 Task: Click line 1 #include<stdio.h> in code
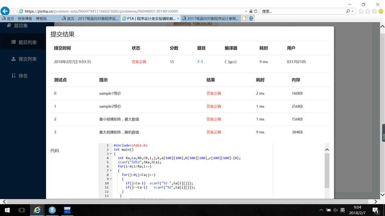130,145
